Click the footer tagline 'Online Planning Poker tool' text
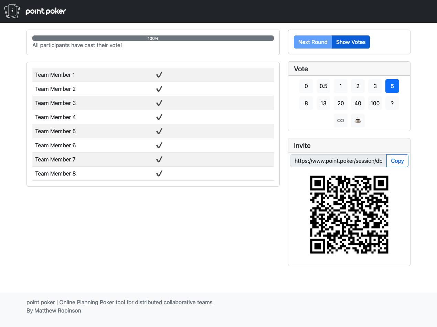Image resolution: width=437 pixels, height=327 pixels. pos(92,302)
